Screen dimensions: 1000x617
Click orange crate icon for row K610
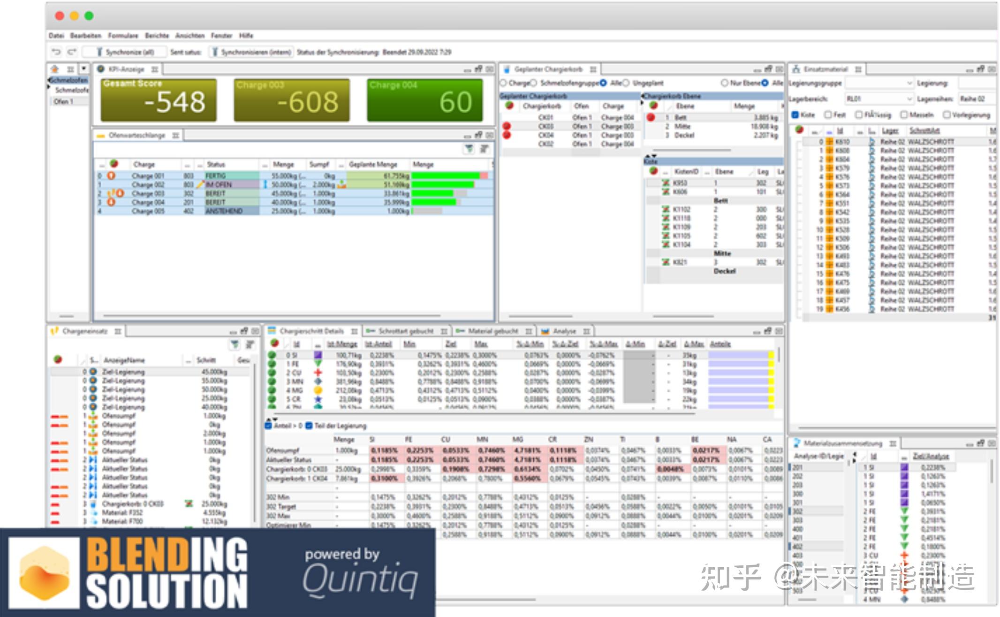point(829,142)
